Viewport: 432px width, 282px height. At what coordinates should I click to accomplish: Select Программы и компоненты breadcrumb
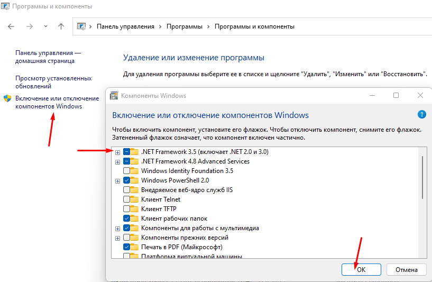coord(254,26)
